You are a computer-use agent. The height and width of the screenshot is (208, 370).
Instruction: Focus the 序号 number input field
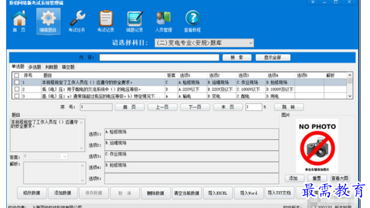click(x=96, y=107)
